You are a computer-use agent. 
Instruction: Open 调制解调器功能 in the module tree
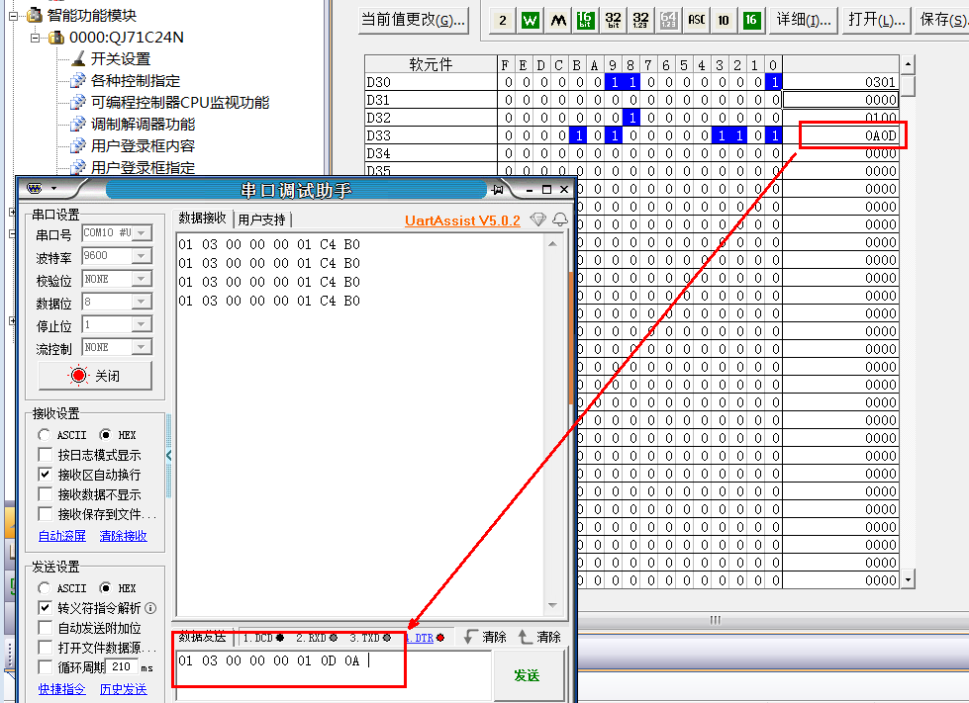143,125
